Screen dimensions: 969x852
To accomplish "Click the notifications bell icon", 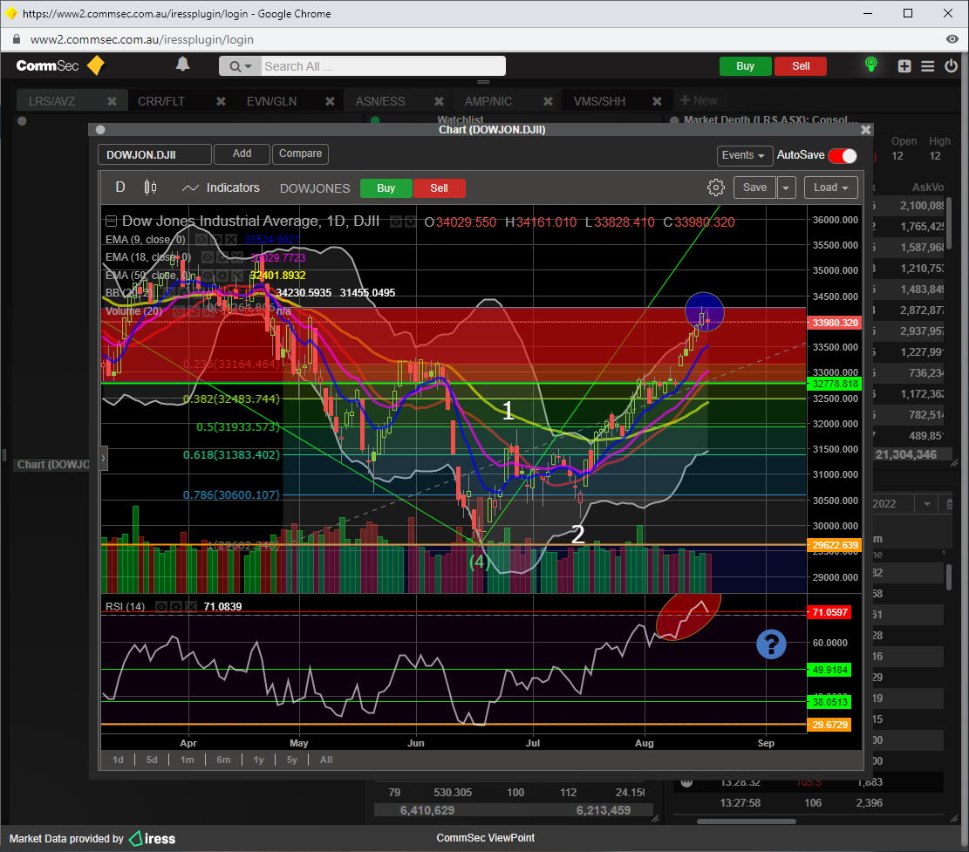I will tap(182, 65).
